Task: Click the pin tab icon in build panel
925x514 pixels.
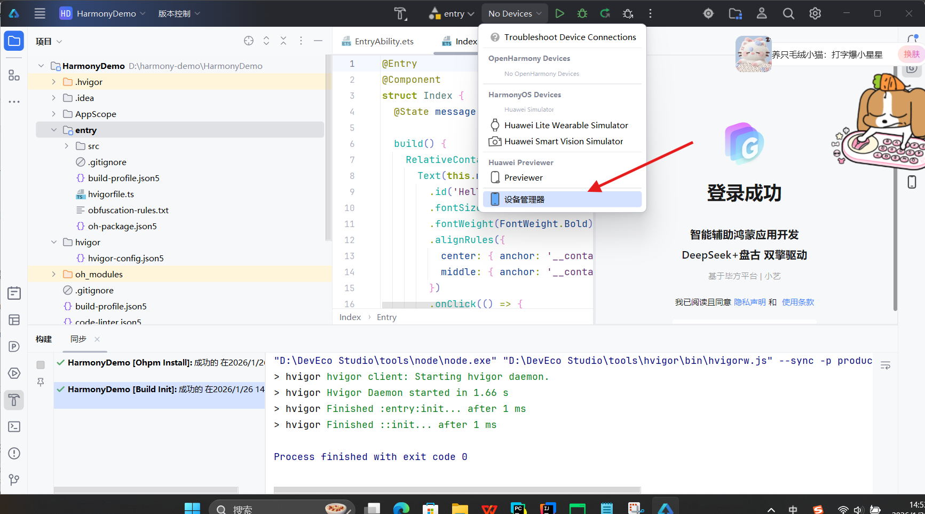Action: (x=41, y=383)
